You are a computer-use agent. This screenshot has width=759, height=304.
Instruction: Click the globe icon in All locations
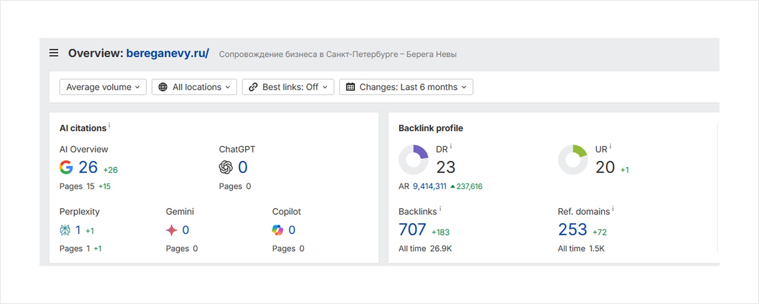click(x=163, y=87)
